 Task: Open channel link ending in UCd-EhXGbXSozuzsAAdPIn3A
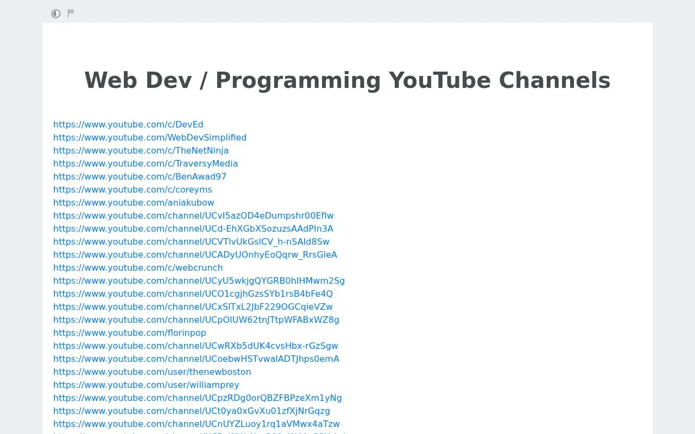193,228
